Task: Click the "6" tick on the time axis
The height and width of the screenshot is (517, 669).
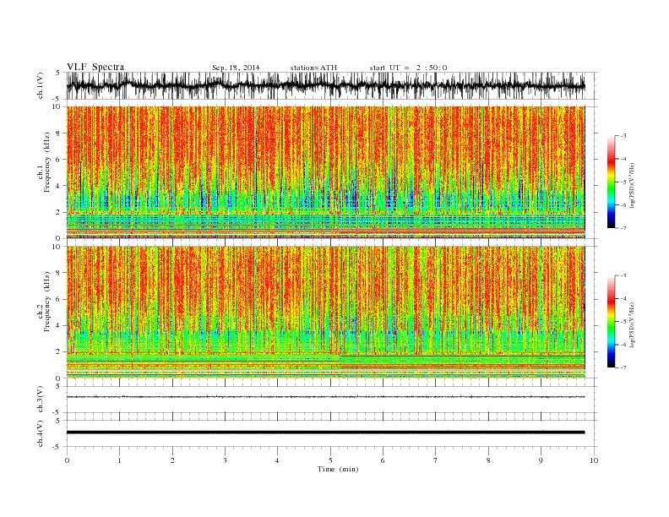Action: 383,460
